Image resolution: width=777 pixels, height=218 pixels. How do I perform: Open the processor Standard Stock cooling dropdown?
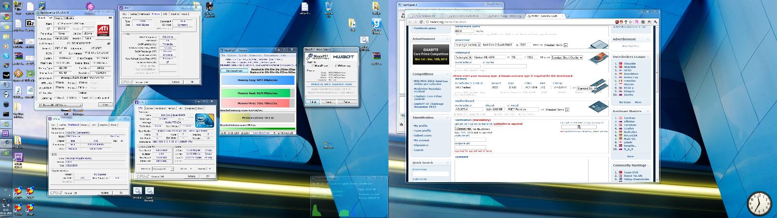[555, 45]
